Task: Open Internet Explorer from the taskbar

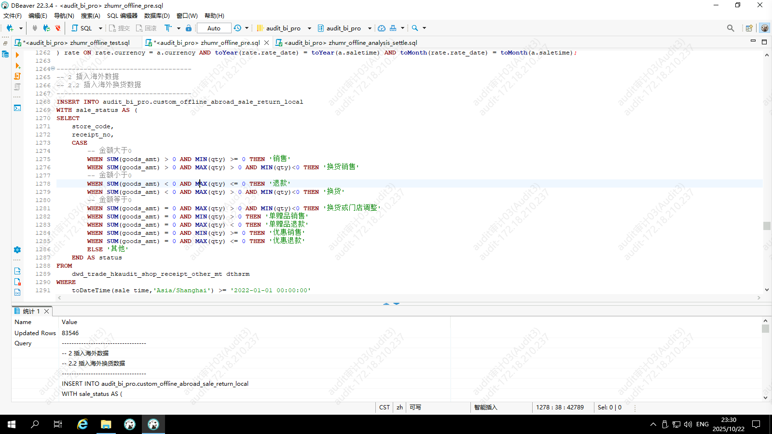Action: coord(83,424)
